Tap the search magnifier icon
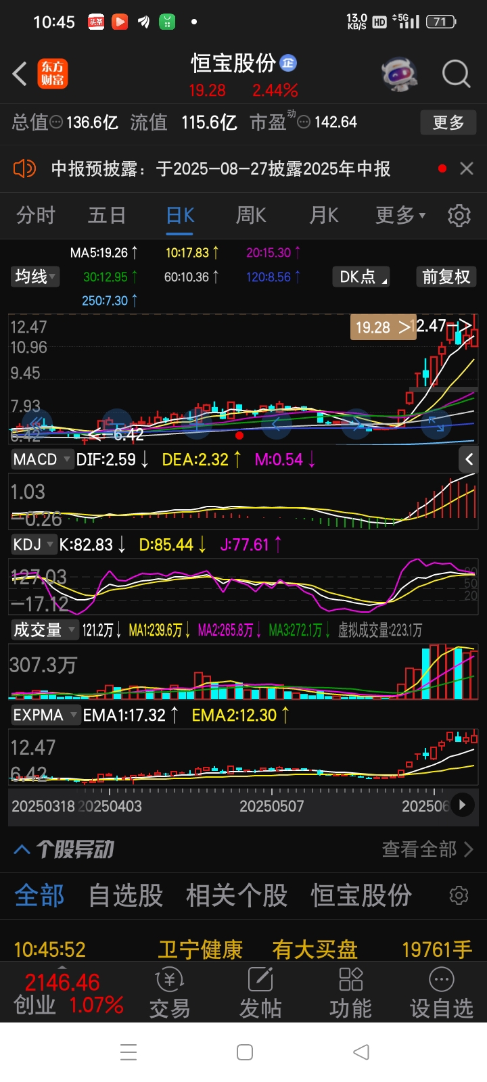The width and height of the screenshot is (487, 1082). coord(456,74)
